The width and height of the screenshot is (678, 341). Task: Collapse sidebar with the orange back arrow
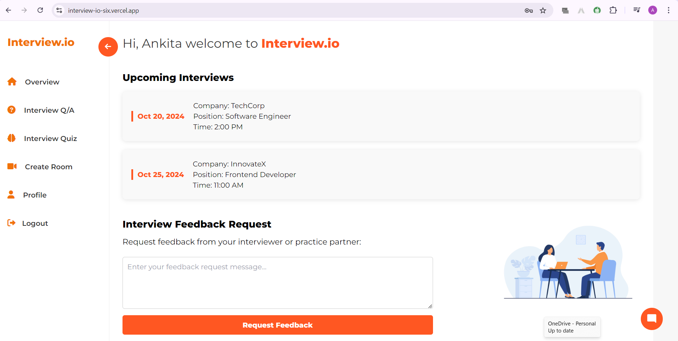pos(108,47)
